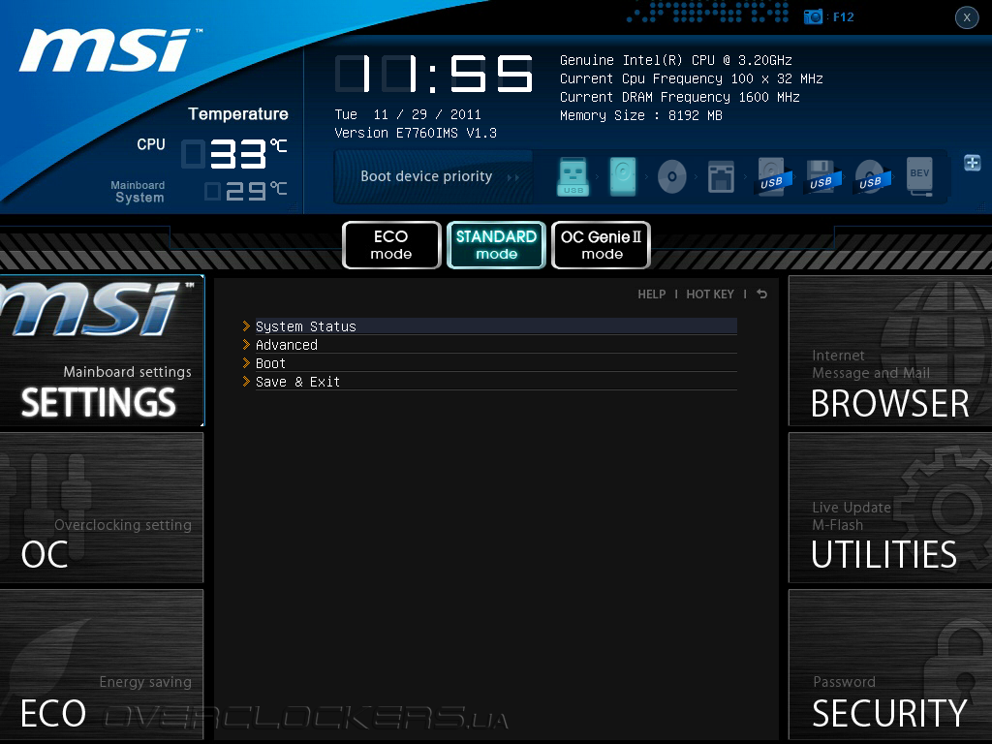
Task: Click the Current Cpu Frequency 100 x 32 text
Action: [692, 78]
